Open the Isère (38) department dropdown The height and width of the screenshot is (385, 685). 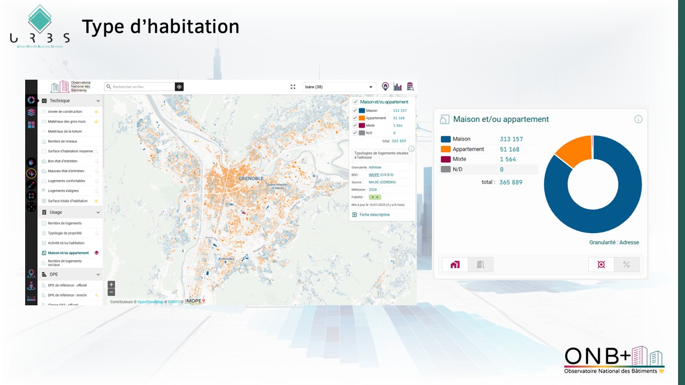click(x=340, y=87)
